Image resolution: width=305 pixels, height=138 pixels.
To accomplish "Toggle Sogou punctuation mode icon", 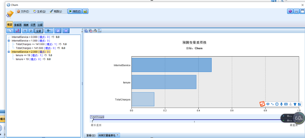I will click(273, 104).
